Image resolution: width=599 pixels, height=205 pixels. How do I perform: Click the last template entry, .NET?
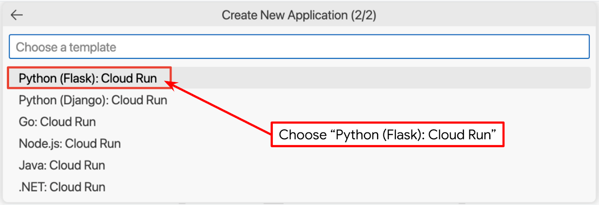pyautogui.click(x=62, y=187)
